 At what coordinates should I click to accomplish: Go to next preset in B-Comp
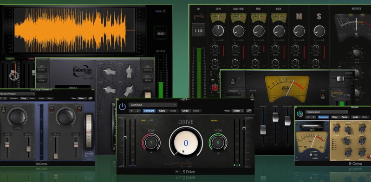[313, 117]
